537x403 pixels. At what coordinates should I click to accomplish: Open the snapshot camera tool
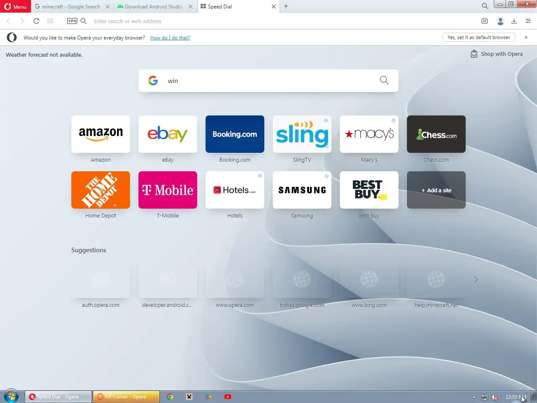[x=485, y=21]
